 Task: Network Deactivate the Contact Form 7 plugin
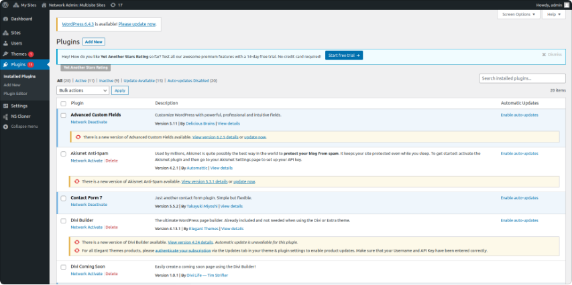(89, 205)
